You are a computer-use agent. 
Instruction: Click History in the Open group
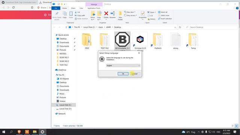tap(151, 19)
